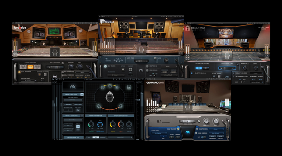This screenshot has width=282, height=156.
Task: Adjust output gain fader in Nx window
Action: 138,100
